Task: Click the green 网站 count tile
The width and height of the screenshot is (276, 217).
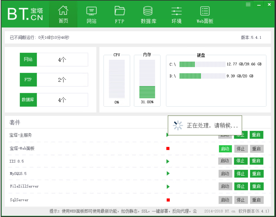Action: tap(28, 60)
